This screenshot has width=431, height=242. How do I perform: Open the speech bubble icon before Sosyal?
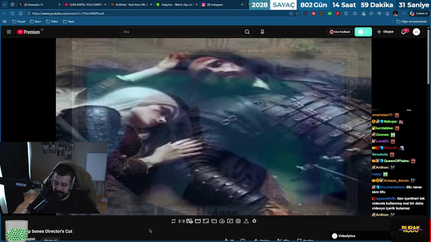4,22
